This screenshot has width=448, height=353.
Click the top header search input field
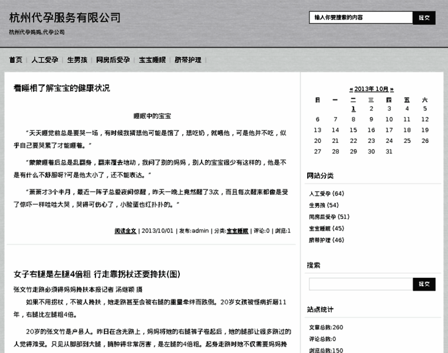[x=361, y=18]
